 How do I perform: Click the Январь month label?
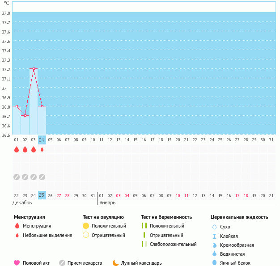point(106,203)
